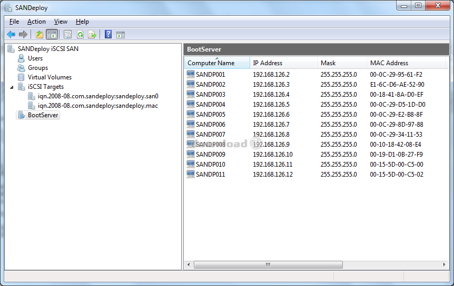The image size is (454, 286).
Task: Select the Users tree item
Action: coord(35,58)
